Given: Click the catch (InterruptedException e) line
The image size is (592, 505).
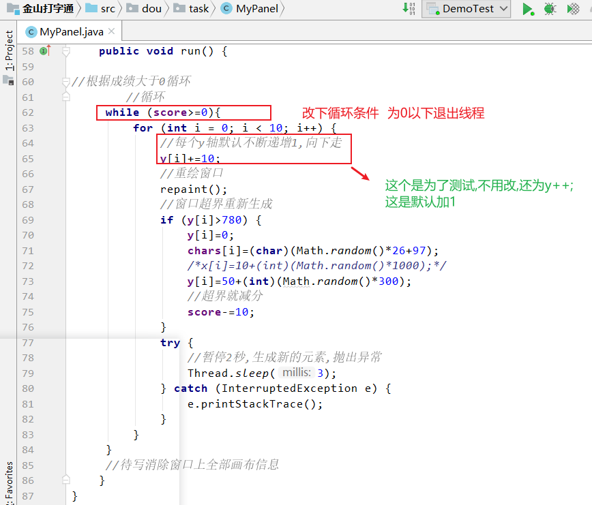Looking at the screenshot, I should [276, 388].
